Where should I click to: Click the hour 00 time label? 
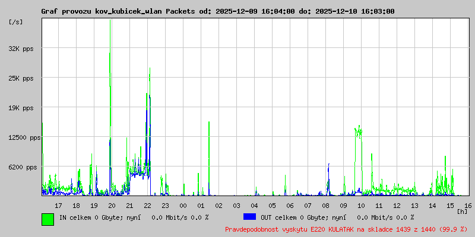tap(183, 206)
